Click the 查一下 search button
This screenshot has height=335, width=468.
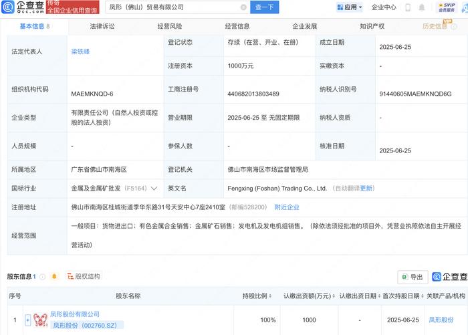click(x=265, y=7)
